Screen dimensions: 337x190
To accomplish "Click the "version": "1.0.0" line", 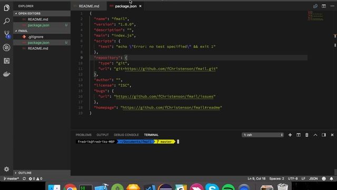I will (x=115, y=24).
